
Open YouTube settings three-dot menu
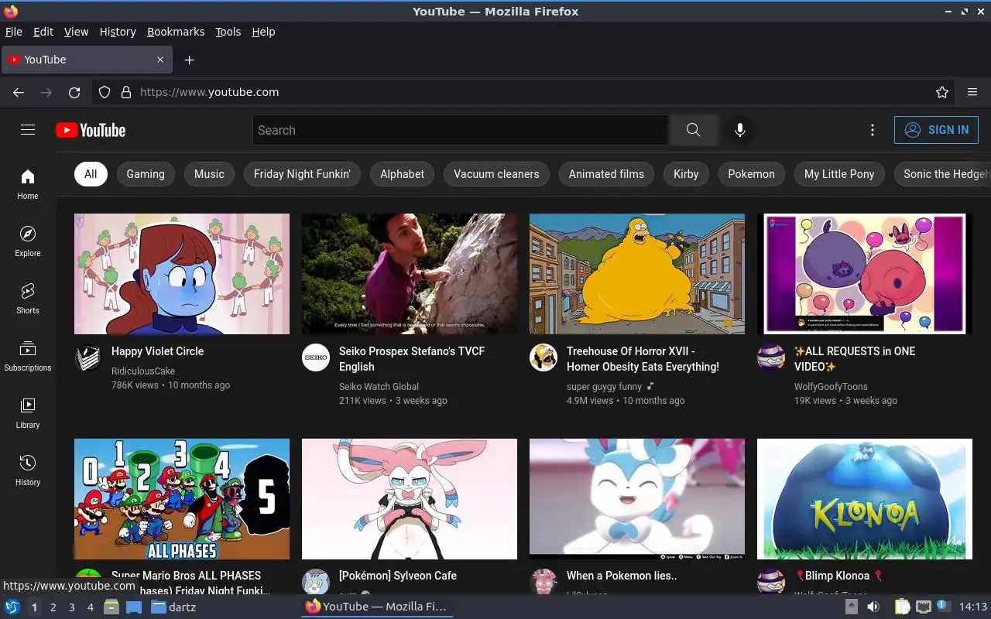(x=873, y=130)
